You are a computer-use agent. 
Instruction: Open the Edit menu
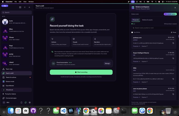[x=20, y=2]
